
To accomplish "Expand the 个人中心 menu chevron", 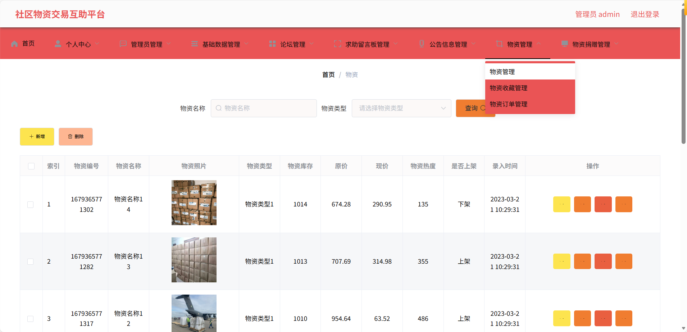I will click(x=97, y=44).
